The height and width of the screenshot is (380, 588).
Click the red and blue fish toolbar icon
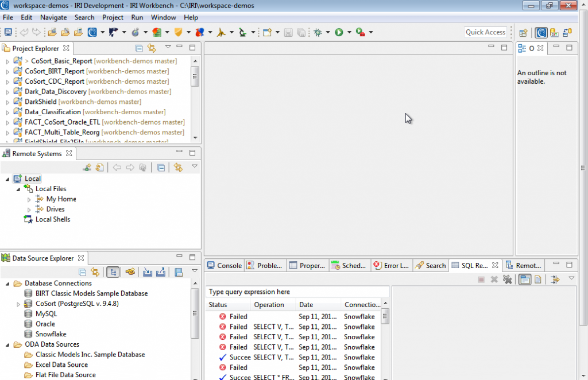click(199, 32)
